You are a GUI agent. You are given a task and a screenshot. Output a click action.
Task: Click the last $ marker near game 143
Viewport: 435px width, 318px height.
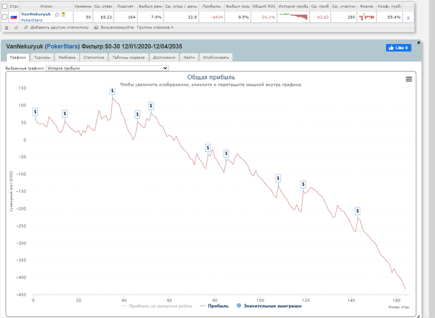point(357,211)
